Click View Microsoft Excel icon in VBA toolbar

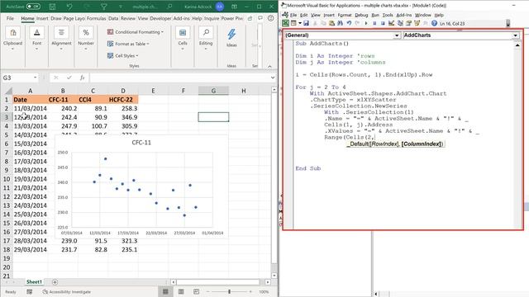pyautogui.click(x=286, y=23)
